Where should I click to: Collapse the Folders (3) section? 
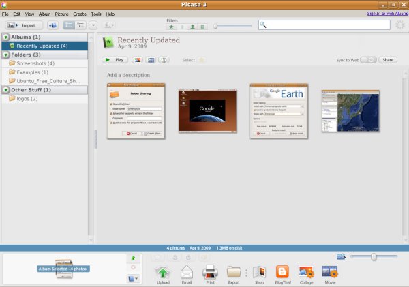tap(5, 55)
